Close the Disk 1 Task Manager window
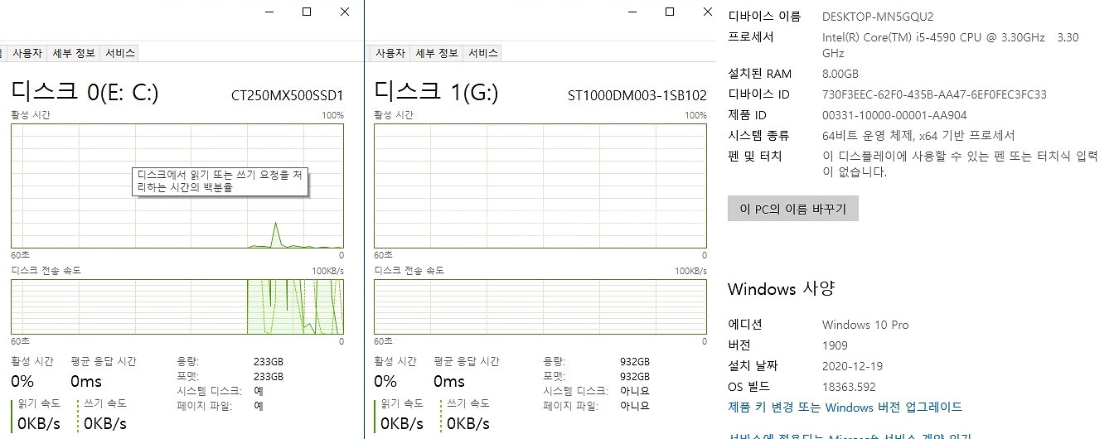The height and width of the screenshot is (439, 1114). [707, 12]
